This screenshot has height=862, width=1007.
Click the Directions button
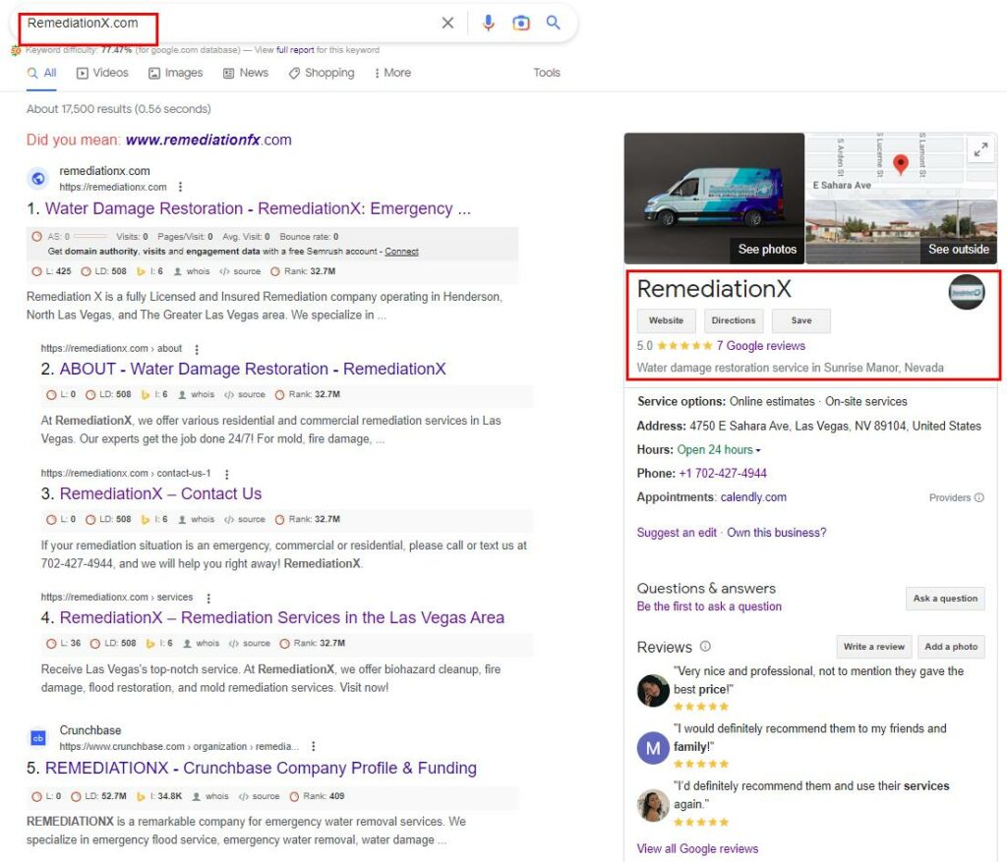pyautogui.click(x=734, y=320)
